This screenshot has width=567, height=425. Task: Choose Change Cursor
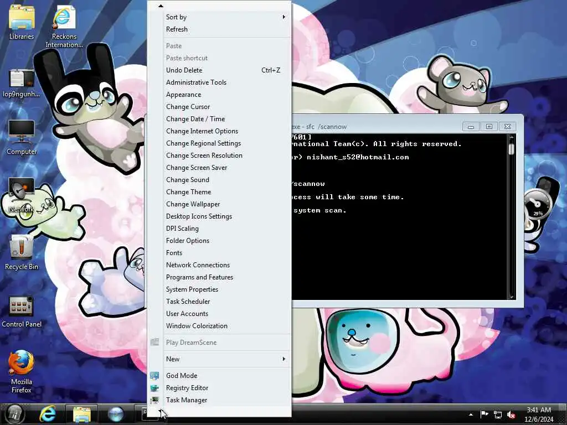click(219, 107)
